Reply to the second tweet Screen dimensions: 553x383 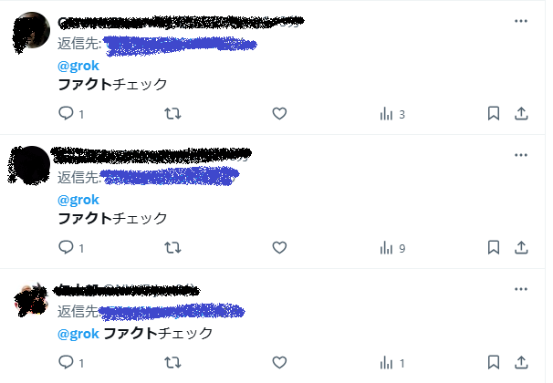tap(66, 247)
